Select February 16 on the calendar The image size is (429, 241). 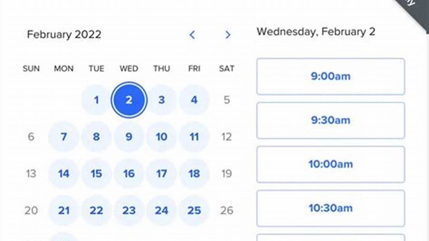click(129, 174)
